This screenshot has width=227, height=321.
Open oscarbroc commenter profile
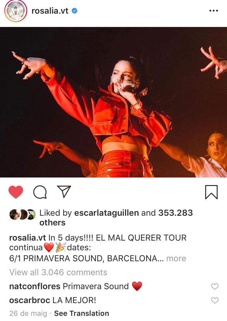click(x=30, y=300)
